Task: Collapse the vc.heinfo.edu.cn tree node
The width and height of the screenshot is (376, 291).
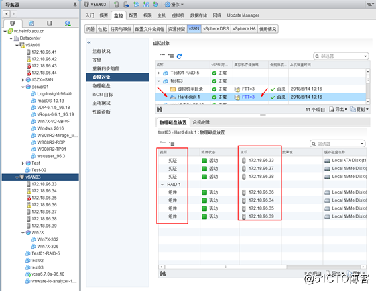Action: [x=5, y=31]
